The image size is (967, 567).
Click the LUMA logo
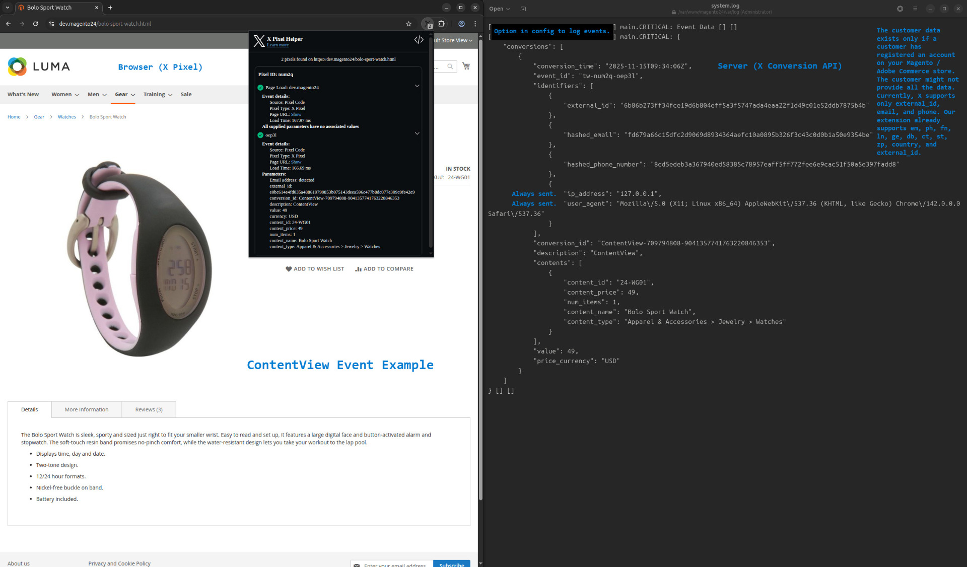click(x=39, y=66)
